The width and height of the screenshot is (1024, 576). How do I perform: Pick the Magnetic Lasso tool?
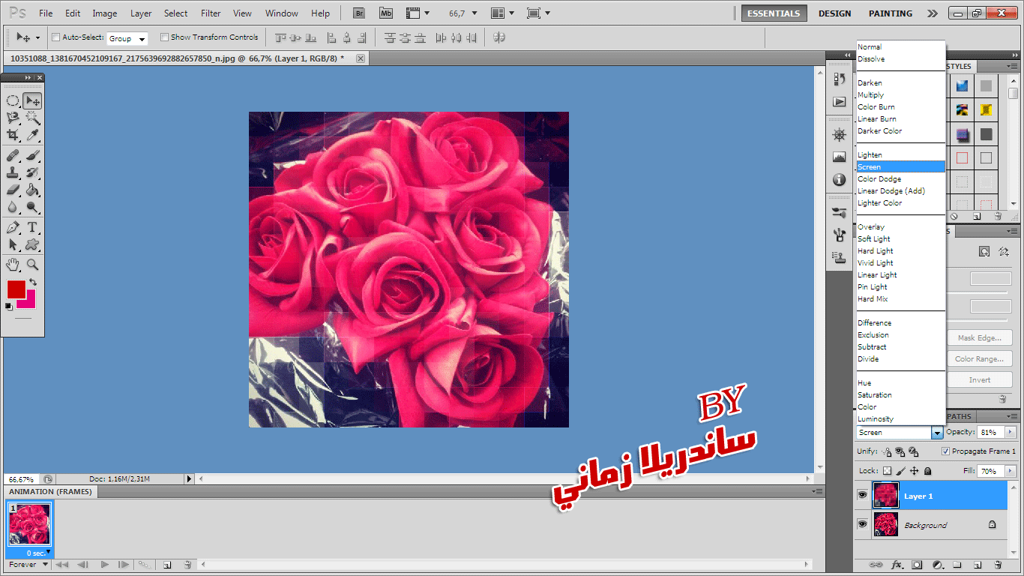pos(13,118)
